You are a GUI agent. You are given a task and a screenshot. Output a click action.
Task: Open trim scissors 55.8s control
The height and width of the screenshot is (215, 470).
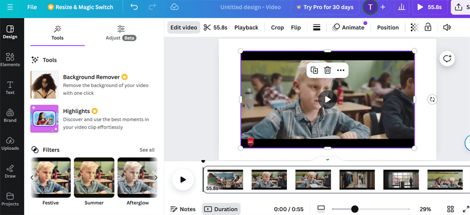coord(216,28)
